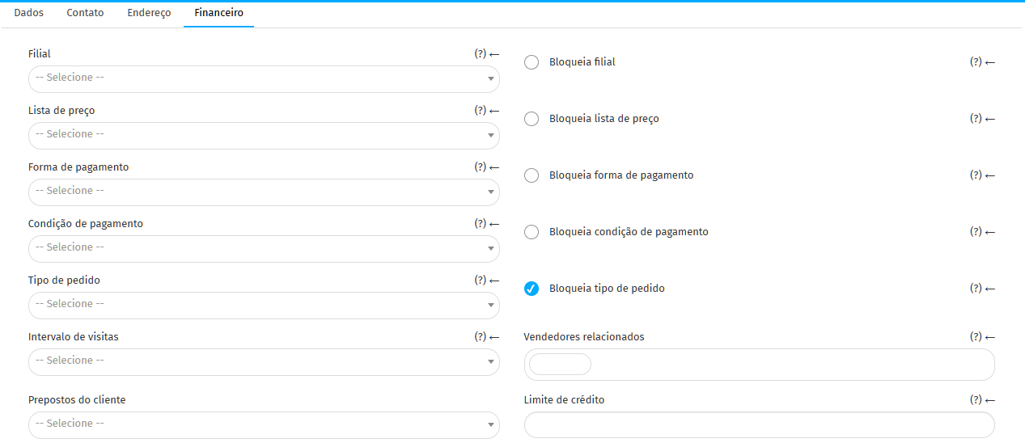
Task: Click arrow icon beside Bloqueia condição de pagamento help
Action: coord(989,232)
